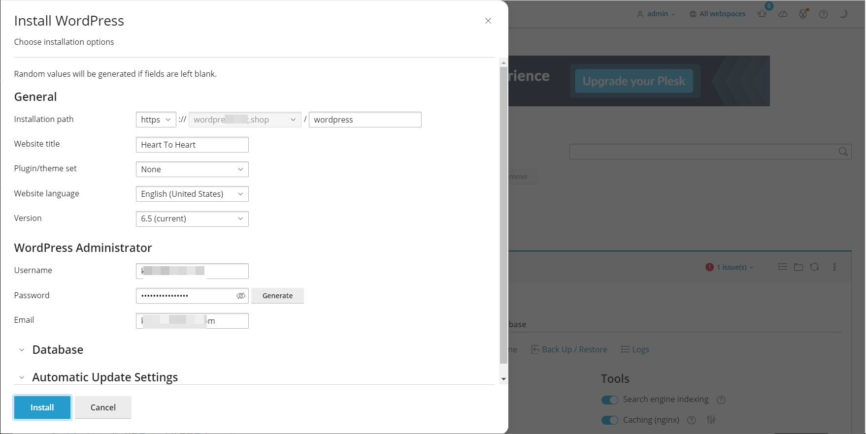Open the Logs link

point(635,349)
